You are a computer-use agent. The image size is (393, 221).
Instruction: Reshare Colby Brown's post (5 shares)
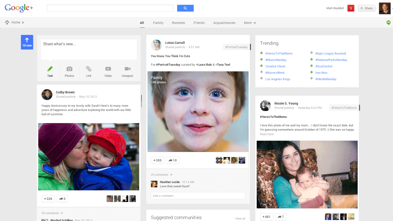[62, 199]
